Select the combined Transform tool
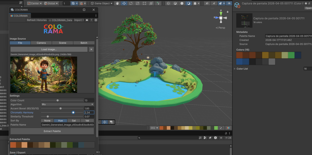The height and width of the screenshot is (155, 312). [151, 3]
